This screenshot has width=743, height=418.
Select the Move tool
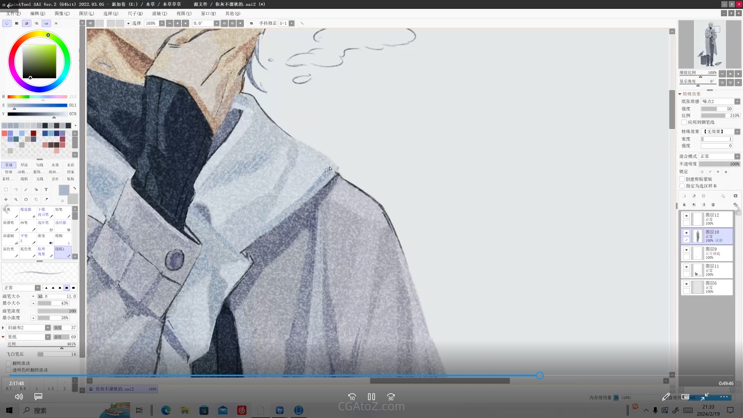6,200
